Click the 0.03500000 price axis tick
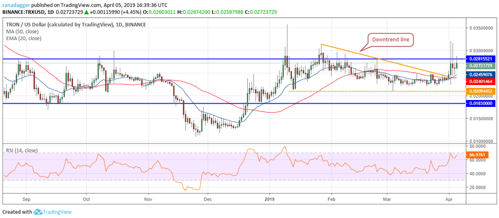Screen dimensions: 499x218 (x=480, y=28)
